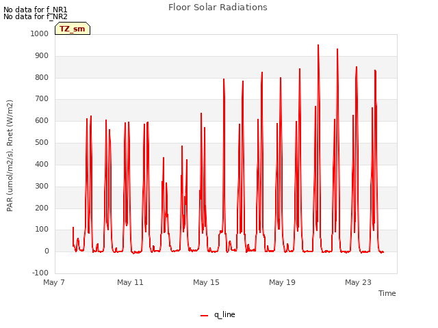Click the May 15 x-axis tick label
The width and height of the screenshot is (438, 328).
pos(206,282)
